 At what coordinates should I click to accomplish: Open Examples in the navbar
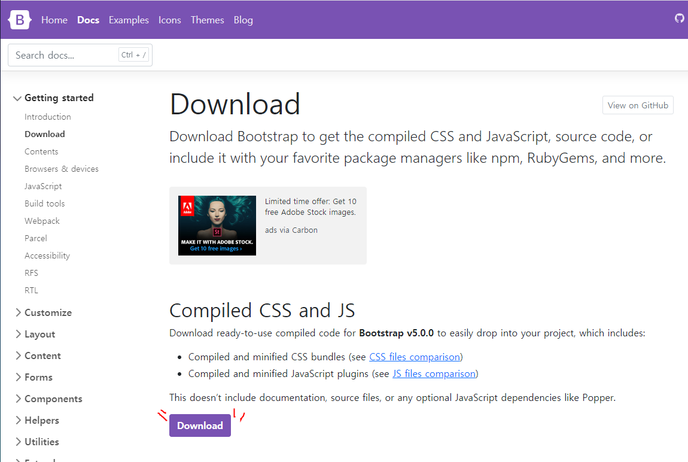click(x=129, y=20)
